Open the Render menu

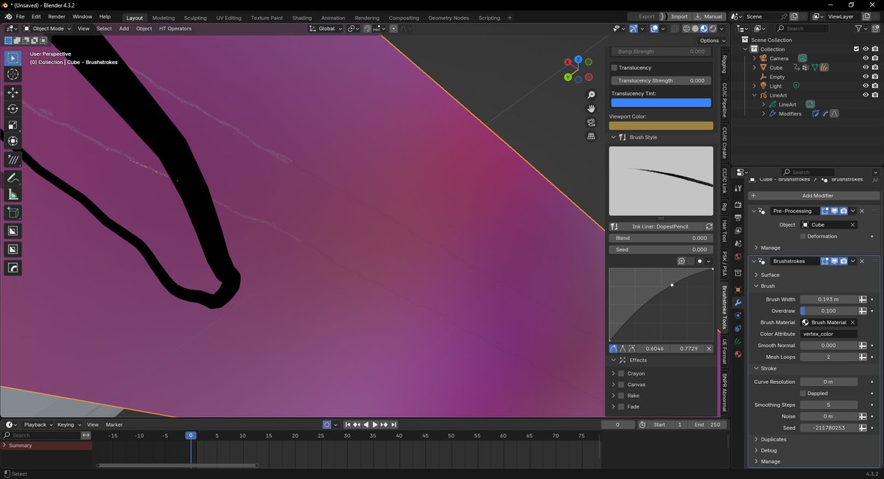57,16
